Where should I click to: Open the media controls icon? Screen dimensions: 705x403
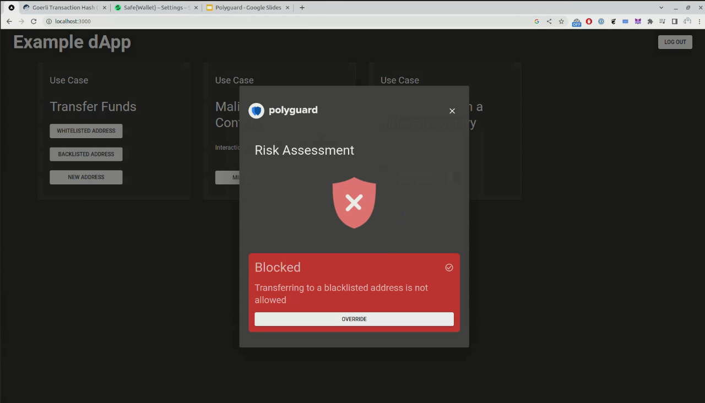coord(663,21)
